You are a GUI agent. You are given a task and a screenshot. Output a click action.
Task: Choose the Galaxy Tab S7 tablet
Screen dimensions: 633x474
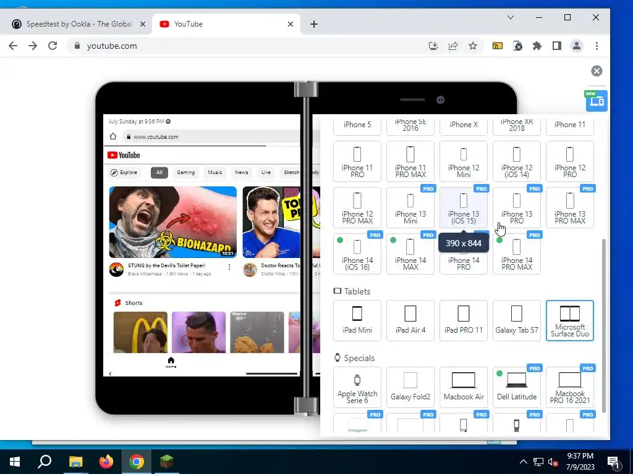(x=517, y=320)
